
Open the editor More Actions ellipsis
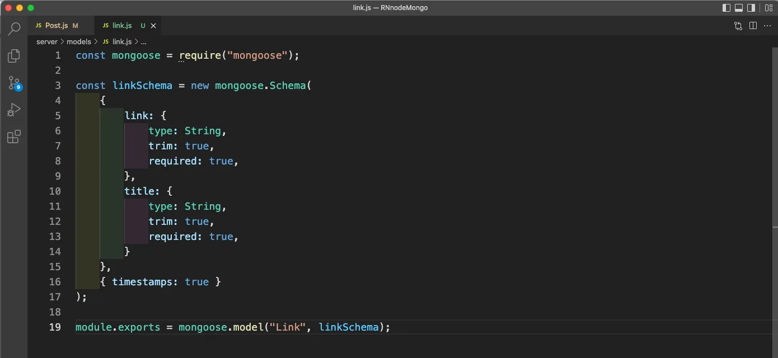767,26
